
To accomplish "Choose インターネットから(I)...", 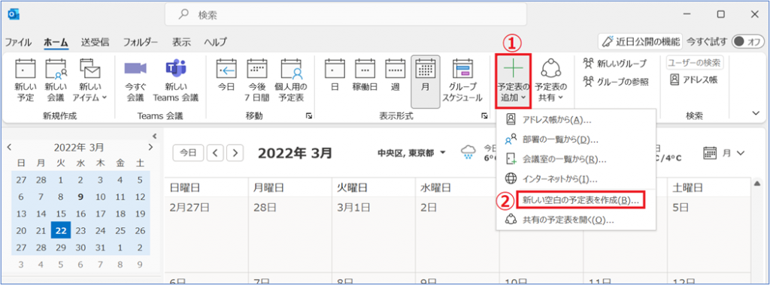I will (576, 178).
